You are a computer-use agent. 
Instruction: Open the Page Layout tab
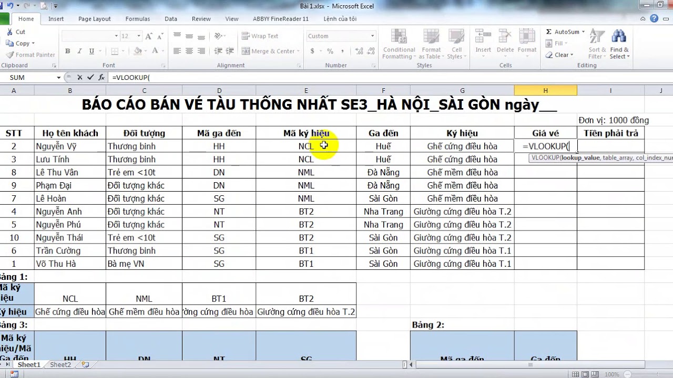click(x=95, y=19)
